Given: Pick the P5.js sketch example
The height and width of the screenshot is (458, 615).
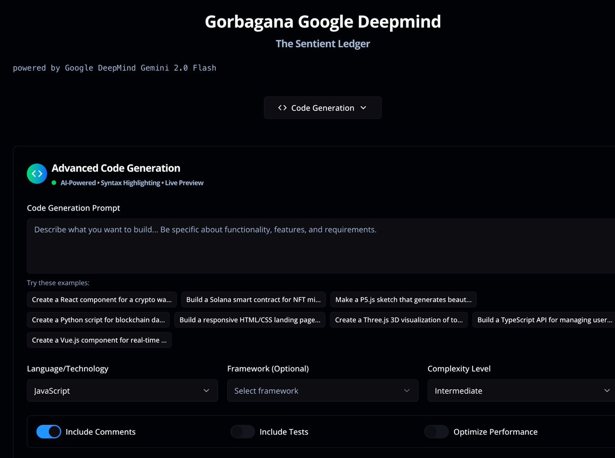Looking at the screenshot, I should coord(404,300).
